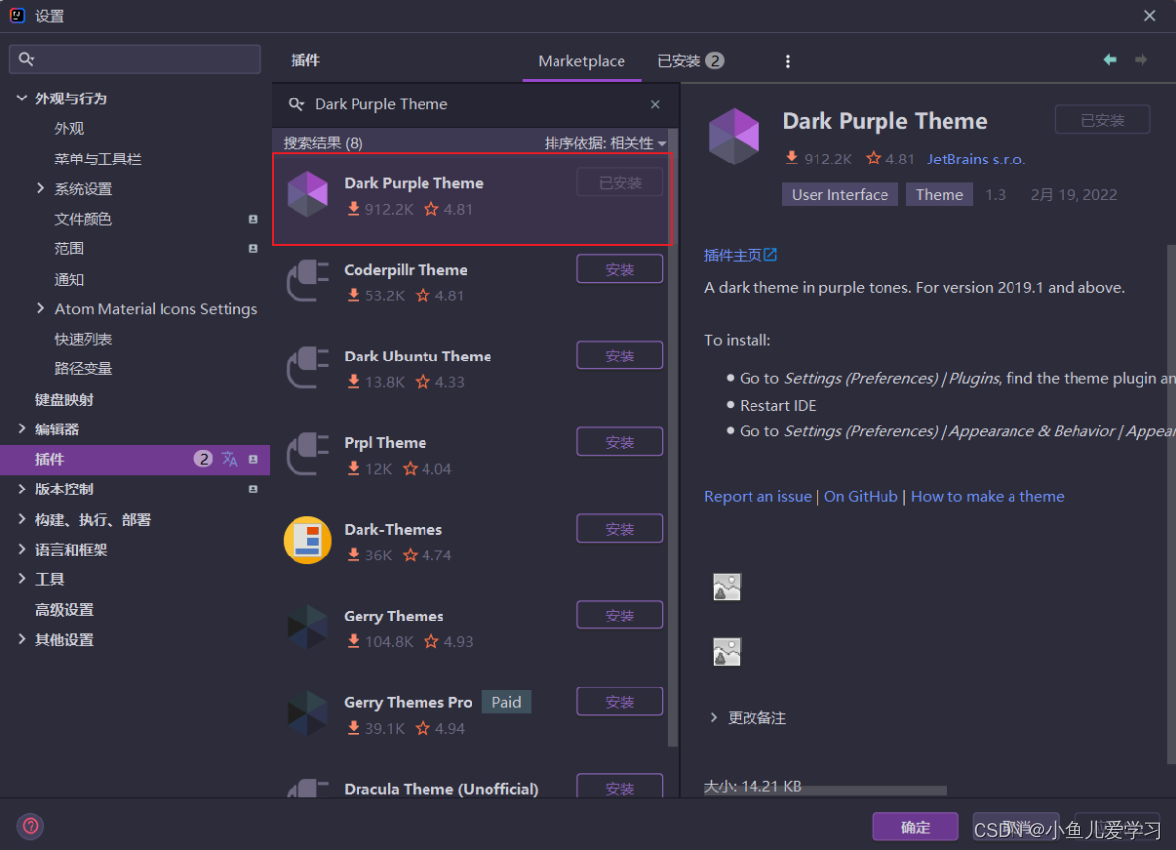Screen dimensions: 1176x850
Task: Focus the settings search input field
Action: pos(135,58)
